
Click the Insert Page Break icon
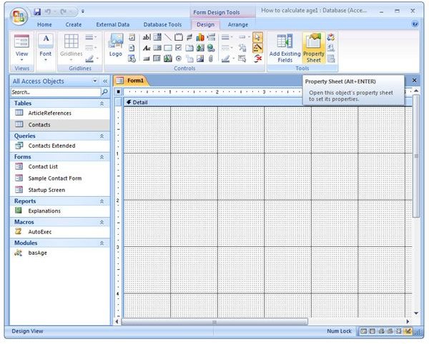point(211,37)
